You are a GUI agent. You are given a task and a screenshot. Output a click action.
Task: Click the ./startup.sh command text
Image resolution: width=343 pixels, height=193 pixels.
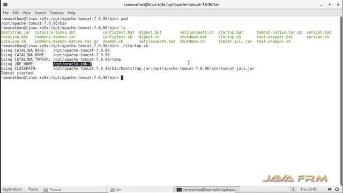[x=135, y=46]
